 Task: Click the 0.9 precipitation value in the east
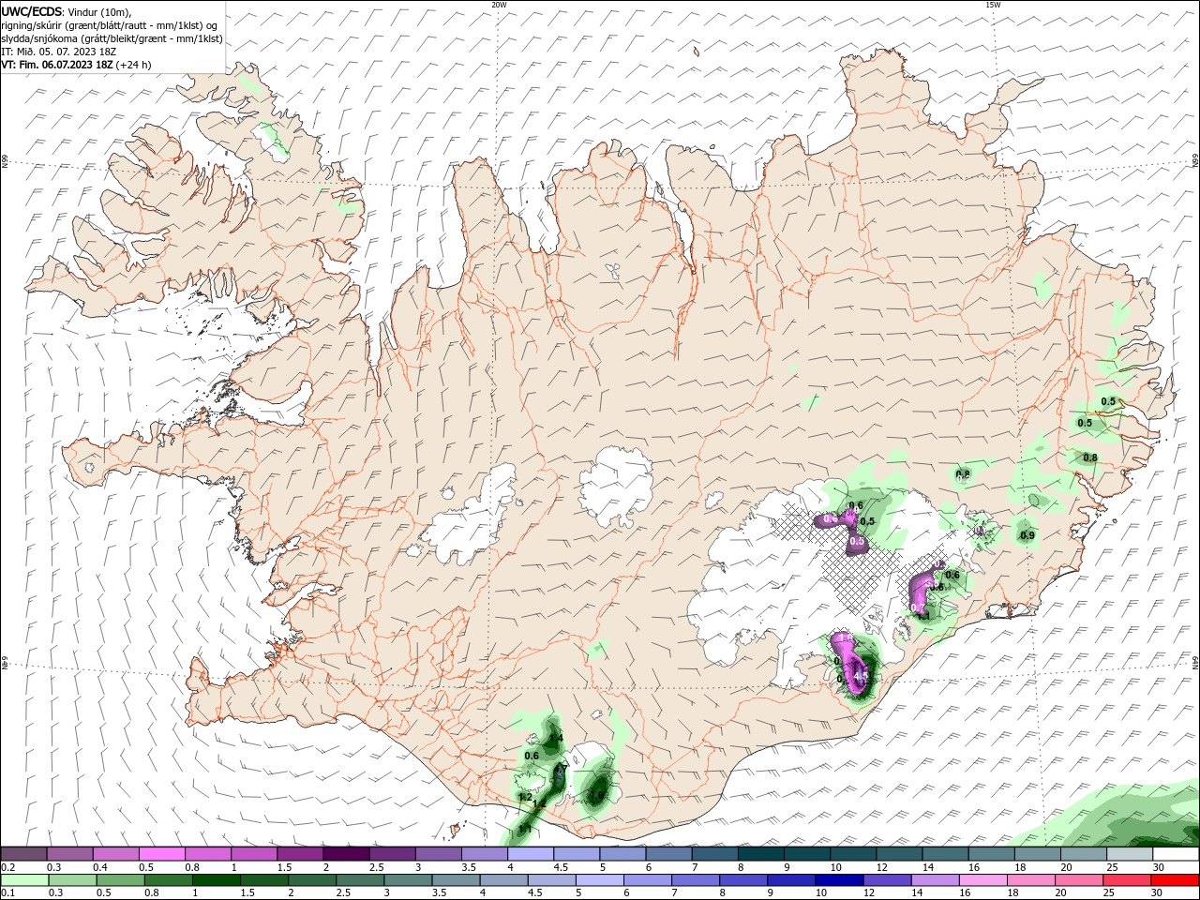point(1027,535)
